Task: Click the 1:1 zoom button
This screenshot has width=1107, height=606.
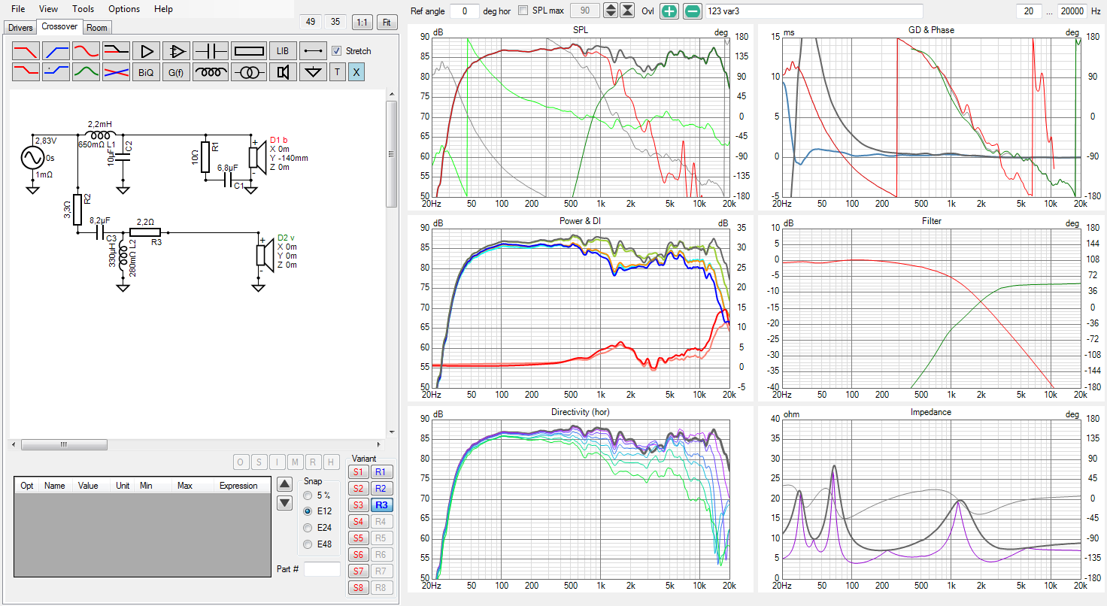Action: coord(362,22)
